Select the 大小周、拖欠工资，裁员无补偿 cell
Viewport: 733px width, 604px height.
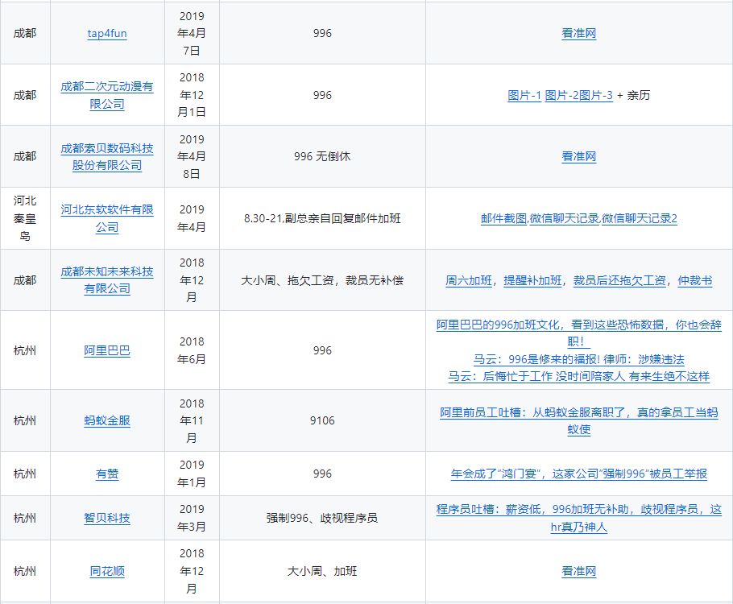pyautogui.click(x=322, y=280)
